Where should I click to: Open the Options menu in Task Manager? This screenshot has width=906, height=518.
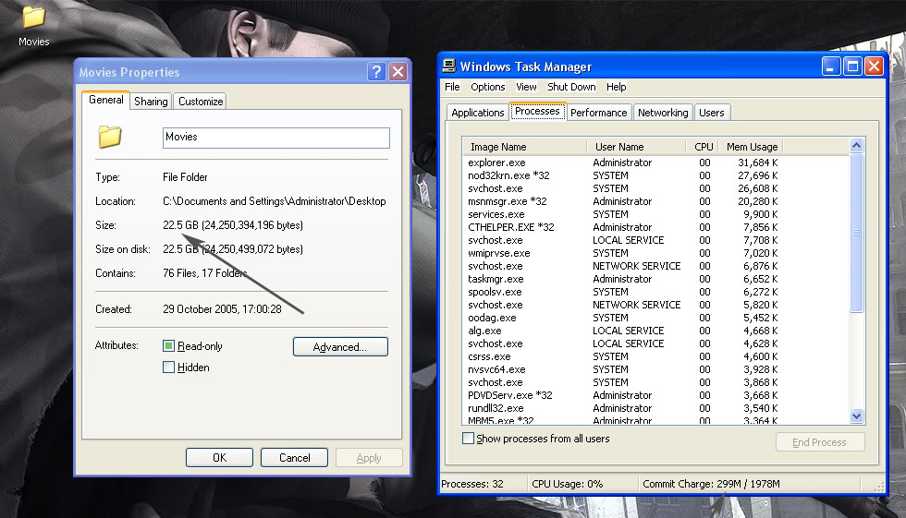point(487,87)
